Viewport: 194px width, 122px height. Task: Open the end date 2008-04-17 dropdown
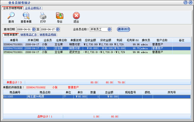click(58, 29)
